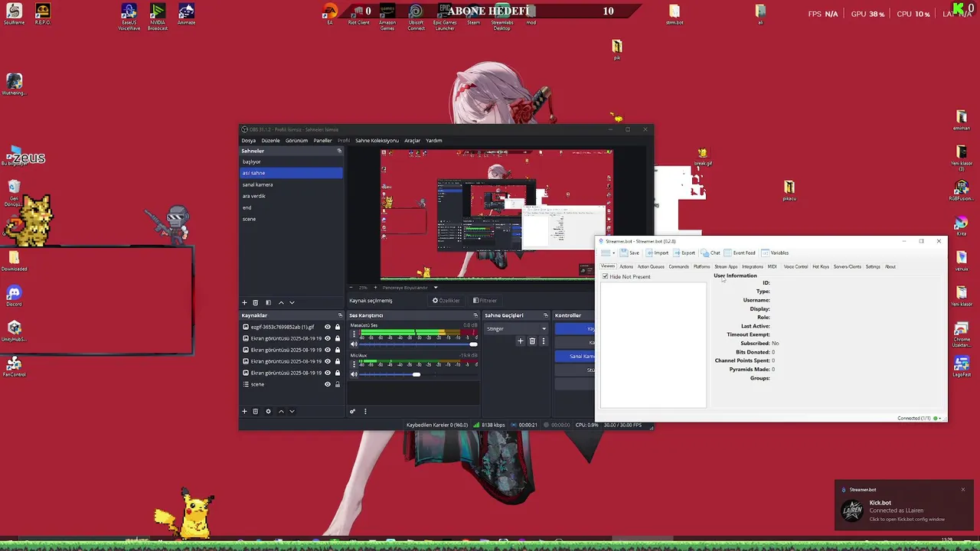Click Save in Streamer.bot toolbar
Viewport: 980px width, 551px height.
(x=630, y=253)
